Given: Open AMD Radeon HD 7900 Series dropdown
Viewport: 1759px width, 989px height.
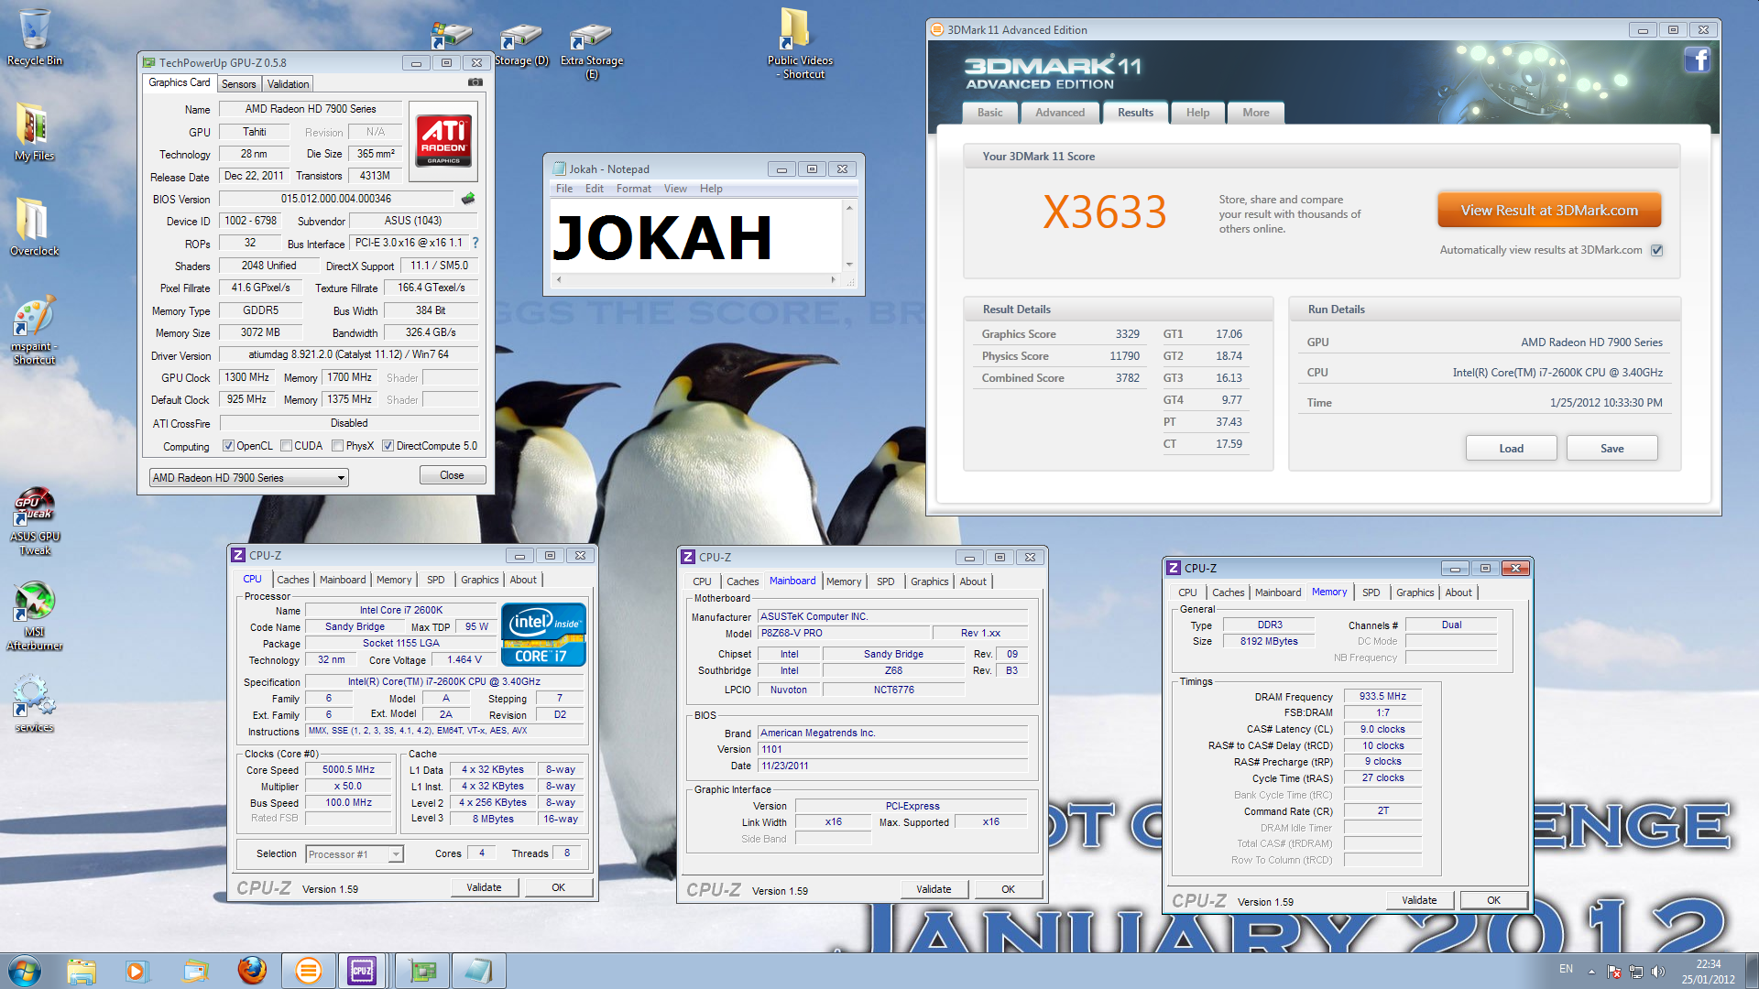Looking at the screenshot, I should pyautogui.click(x=248, y=478).
